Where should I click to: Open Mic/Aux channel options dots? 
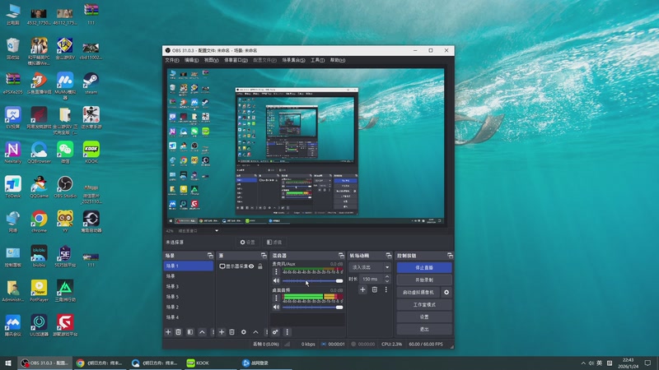tap(276, 272)
